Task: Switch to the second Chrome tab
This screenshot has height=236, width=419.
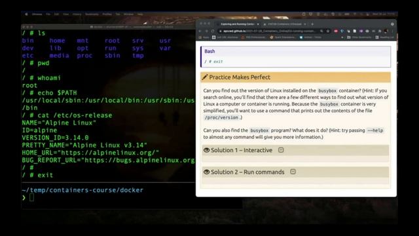Action: 285,24
